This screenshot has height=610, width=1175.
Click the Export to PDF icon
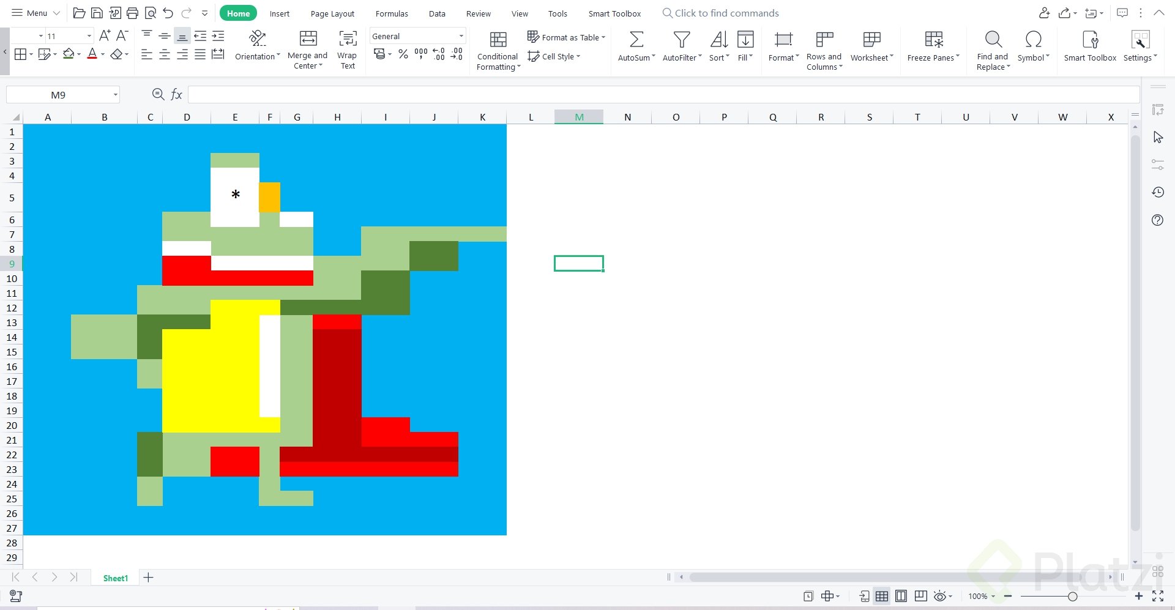[x=114, y=13]
